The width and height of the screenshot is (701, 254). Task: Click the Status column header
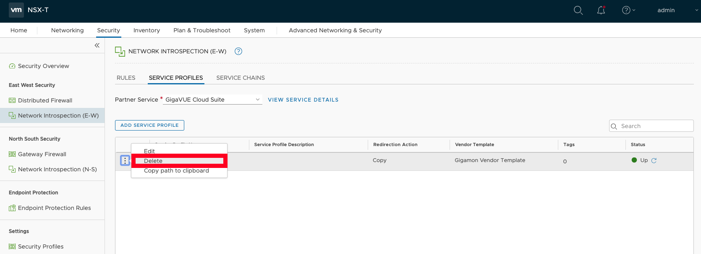638,144
